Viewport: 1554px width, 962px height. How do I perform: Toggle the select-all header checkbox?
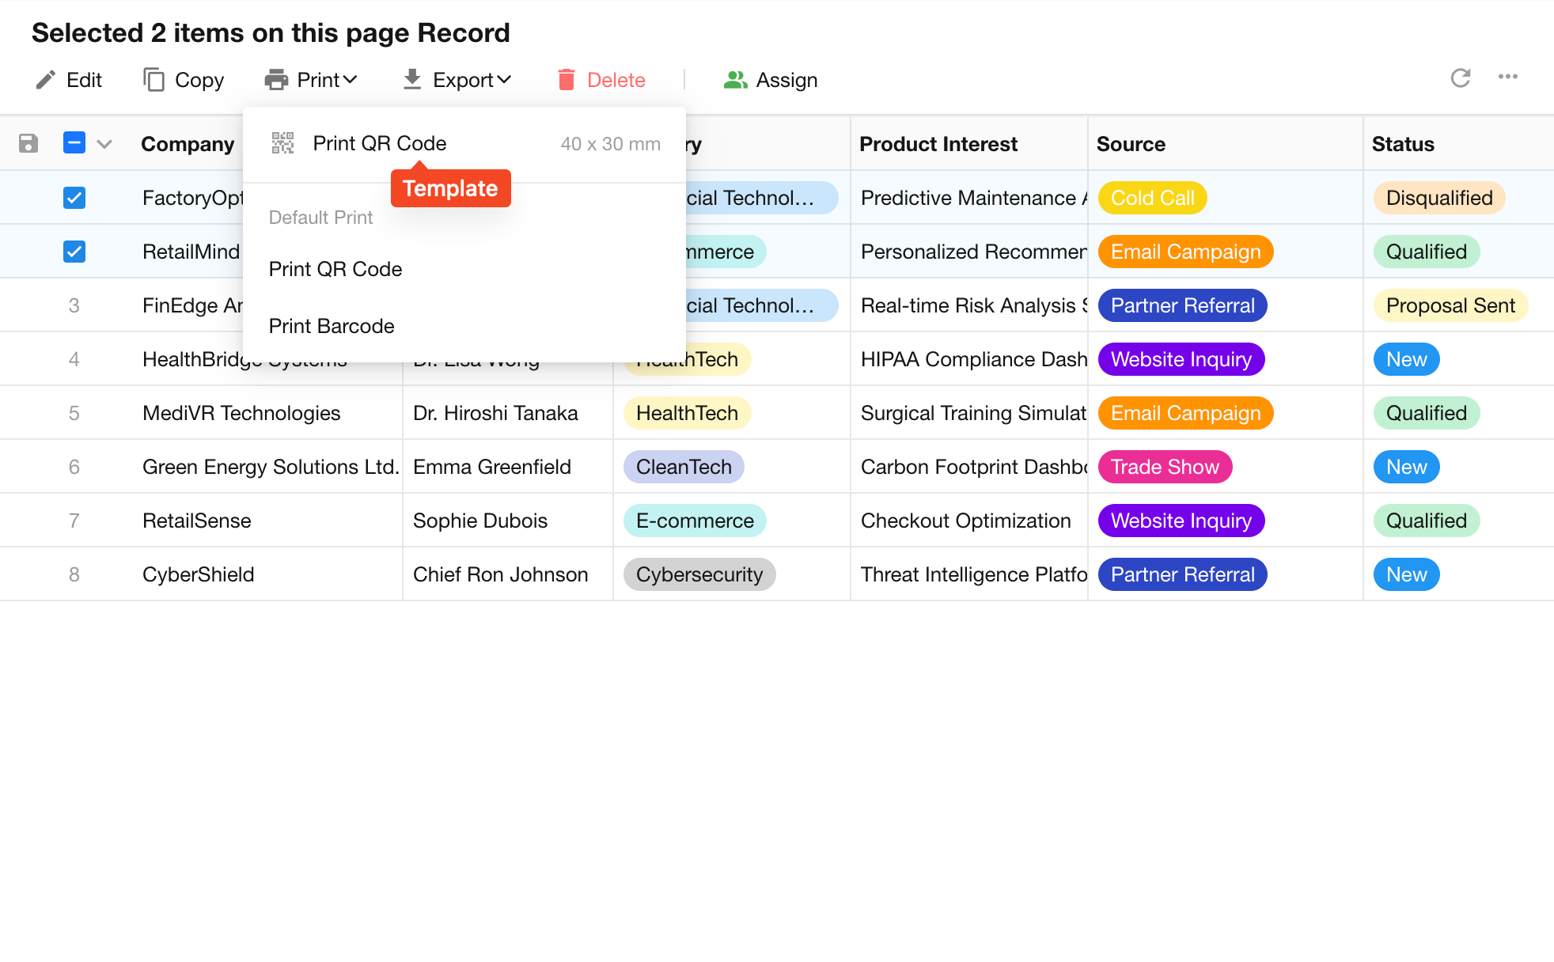(74, 143)
